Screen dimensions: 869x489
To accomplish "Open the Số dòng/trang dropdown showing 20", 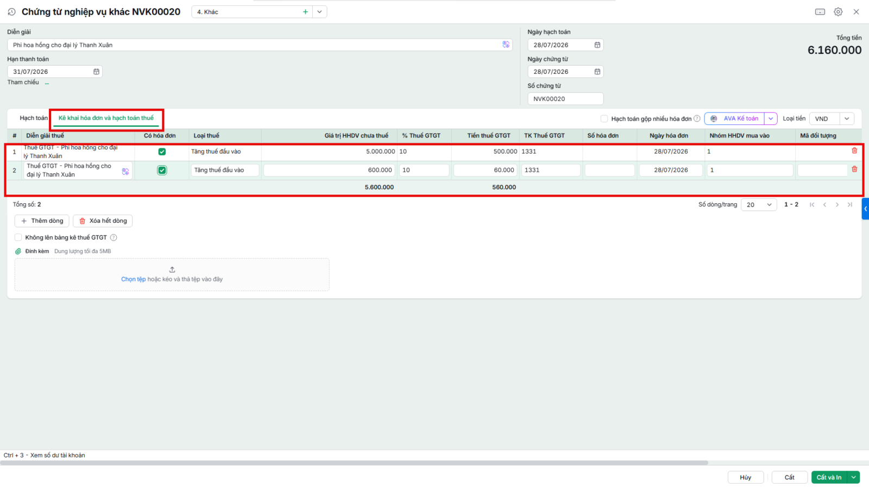I will [x=759, y=205].
